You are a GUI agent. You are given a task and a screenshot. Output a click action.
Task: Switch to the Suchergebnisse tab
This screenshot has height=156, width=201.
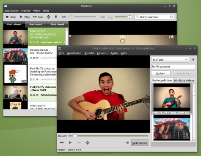(162, 80)
